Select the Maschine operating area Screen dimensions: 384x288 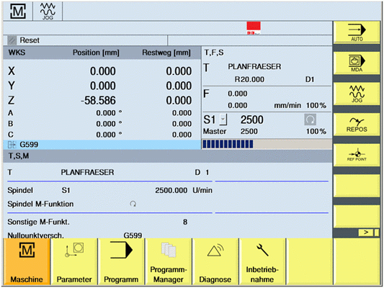[27, 261]
